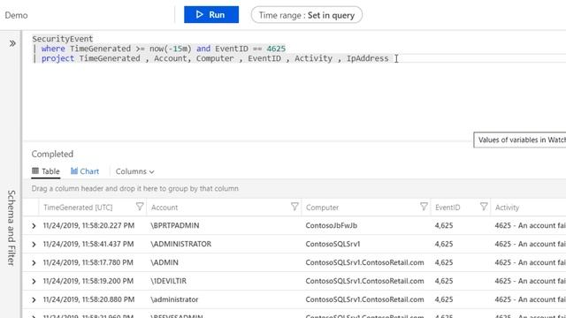Screen dimensions: 566x318
Task: Expand the lowercase \administrator result row
Action: [34, 300]
